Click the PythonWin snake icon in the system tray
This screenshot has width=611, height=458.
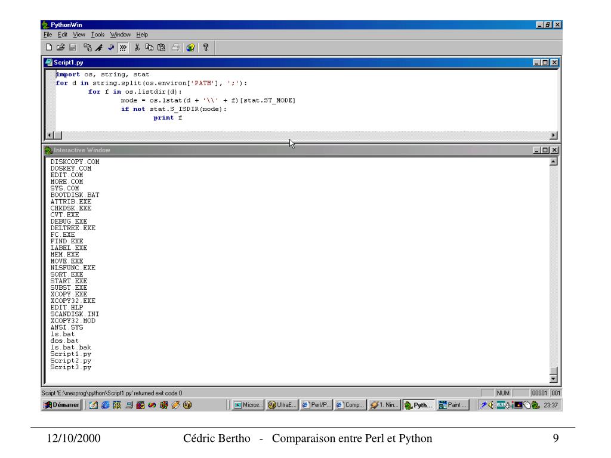pyautogui.click(x=536, y=405)
